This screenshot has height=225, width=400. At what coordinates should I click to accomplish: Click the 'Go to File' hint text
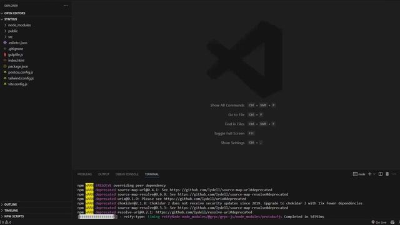point(236,115)
